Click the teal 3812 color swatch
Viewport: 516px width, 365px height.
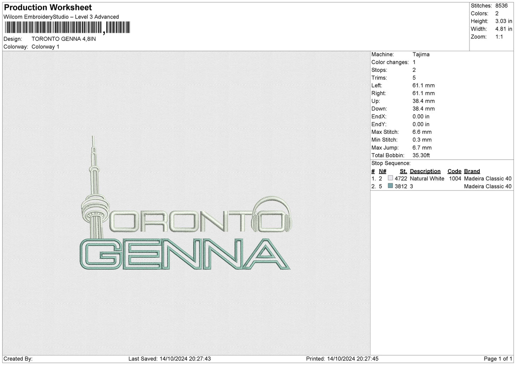390,186
